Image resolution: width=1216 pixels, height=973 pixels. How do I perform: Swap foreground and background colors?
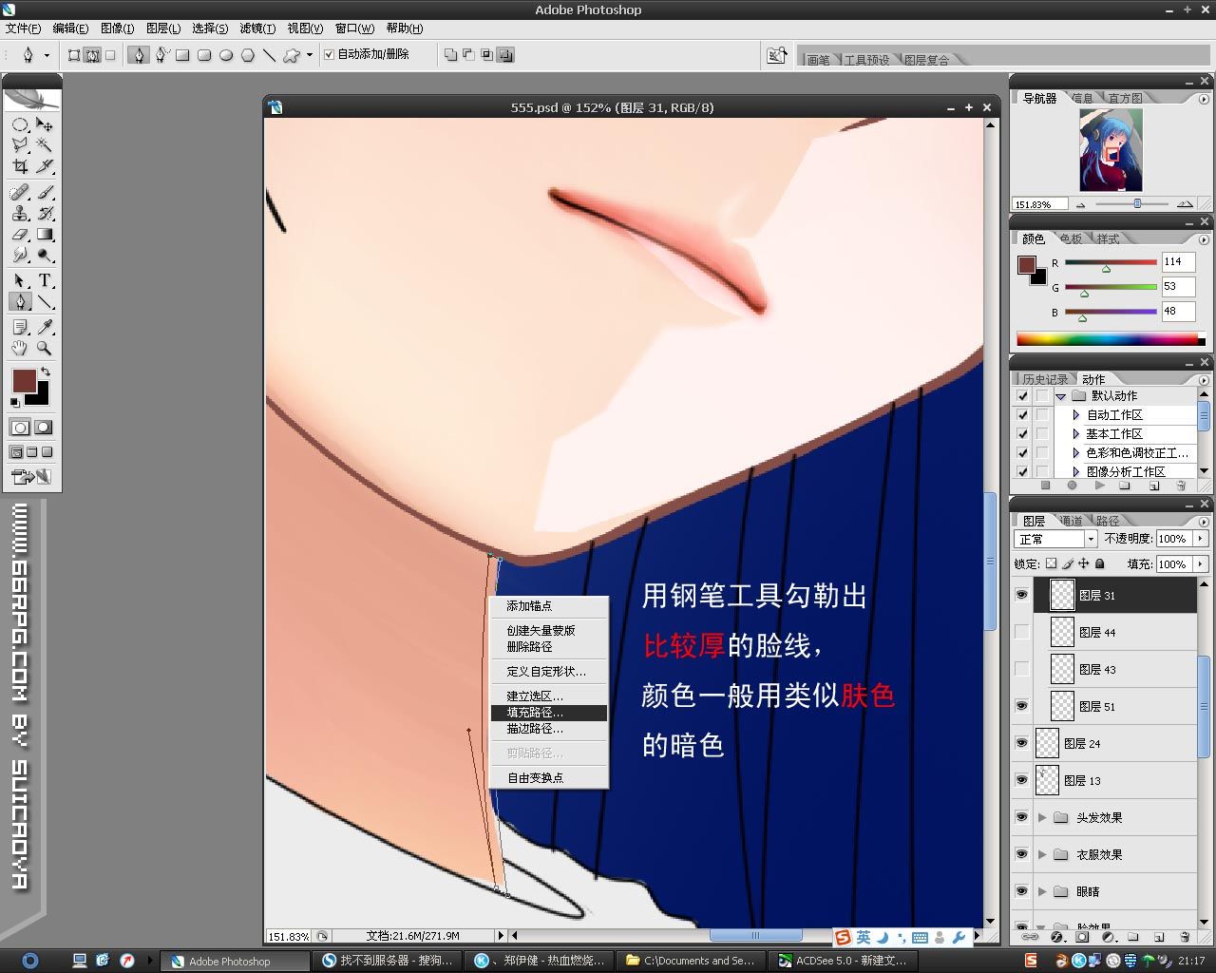coord(46,372)
